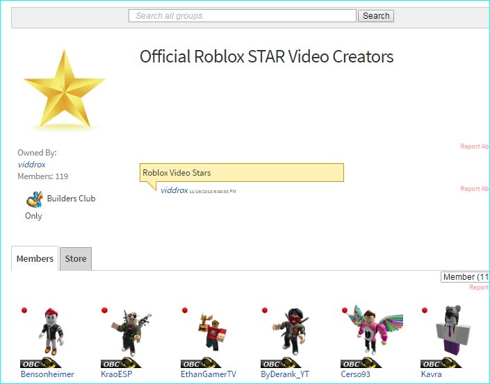490x384 pixels.
Task: Click the Roblox Video Stars shout box
Action: 242,172
